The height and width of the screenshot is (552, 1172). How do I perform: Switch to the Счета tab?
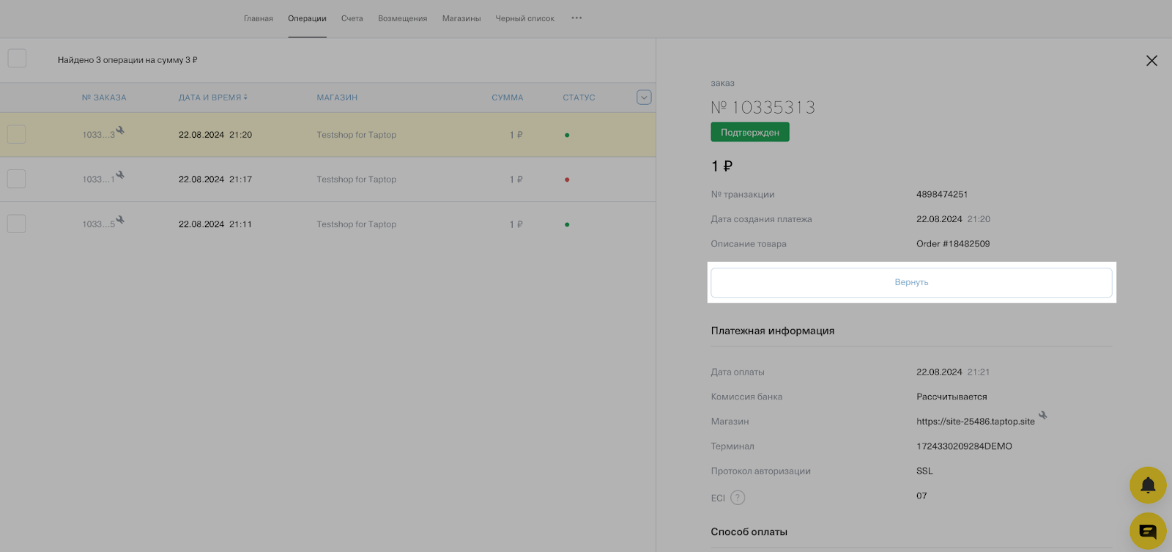pyautogui.click(x=352, y=18)
